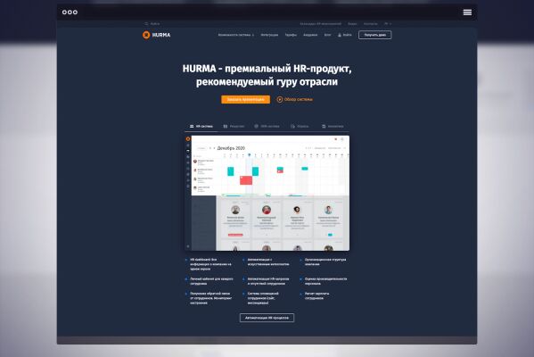Open the Обзор системы video link
Viewport: 534px width, 357px height.
tap(294, 100)
